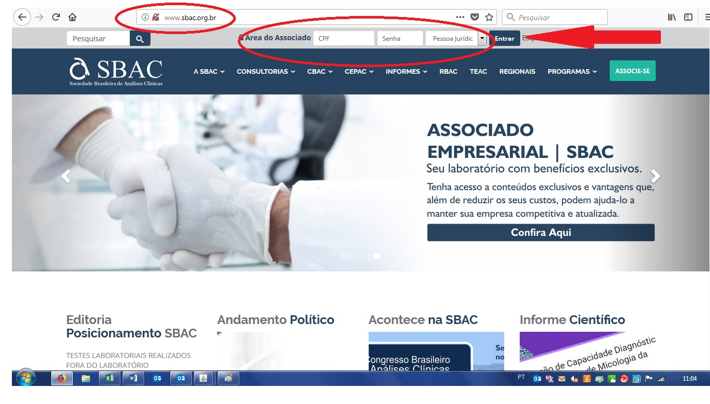The image size is (710, 404).
Task: Click the insecure connection padlock icon
Action: 156,17
